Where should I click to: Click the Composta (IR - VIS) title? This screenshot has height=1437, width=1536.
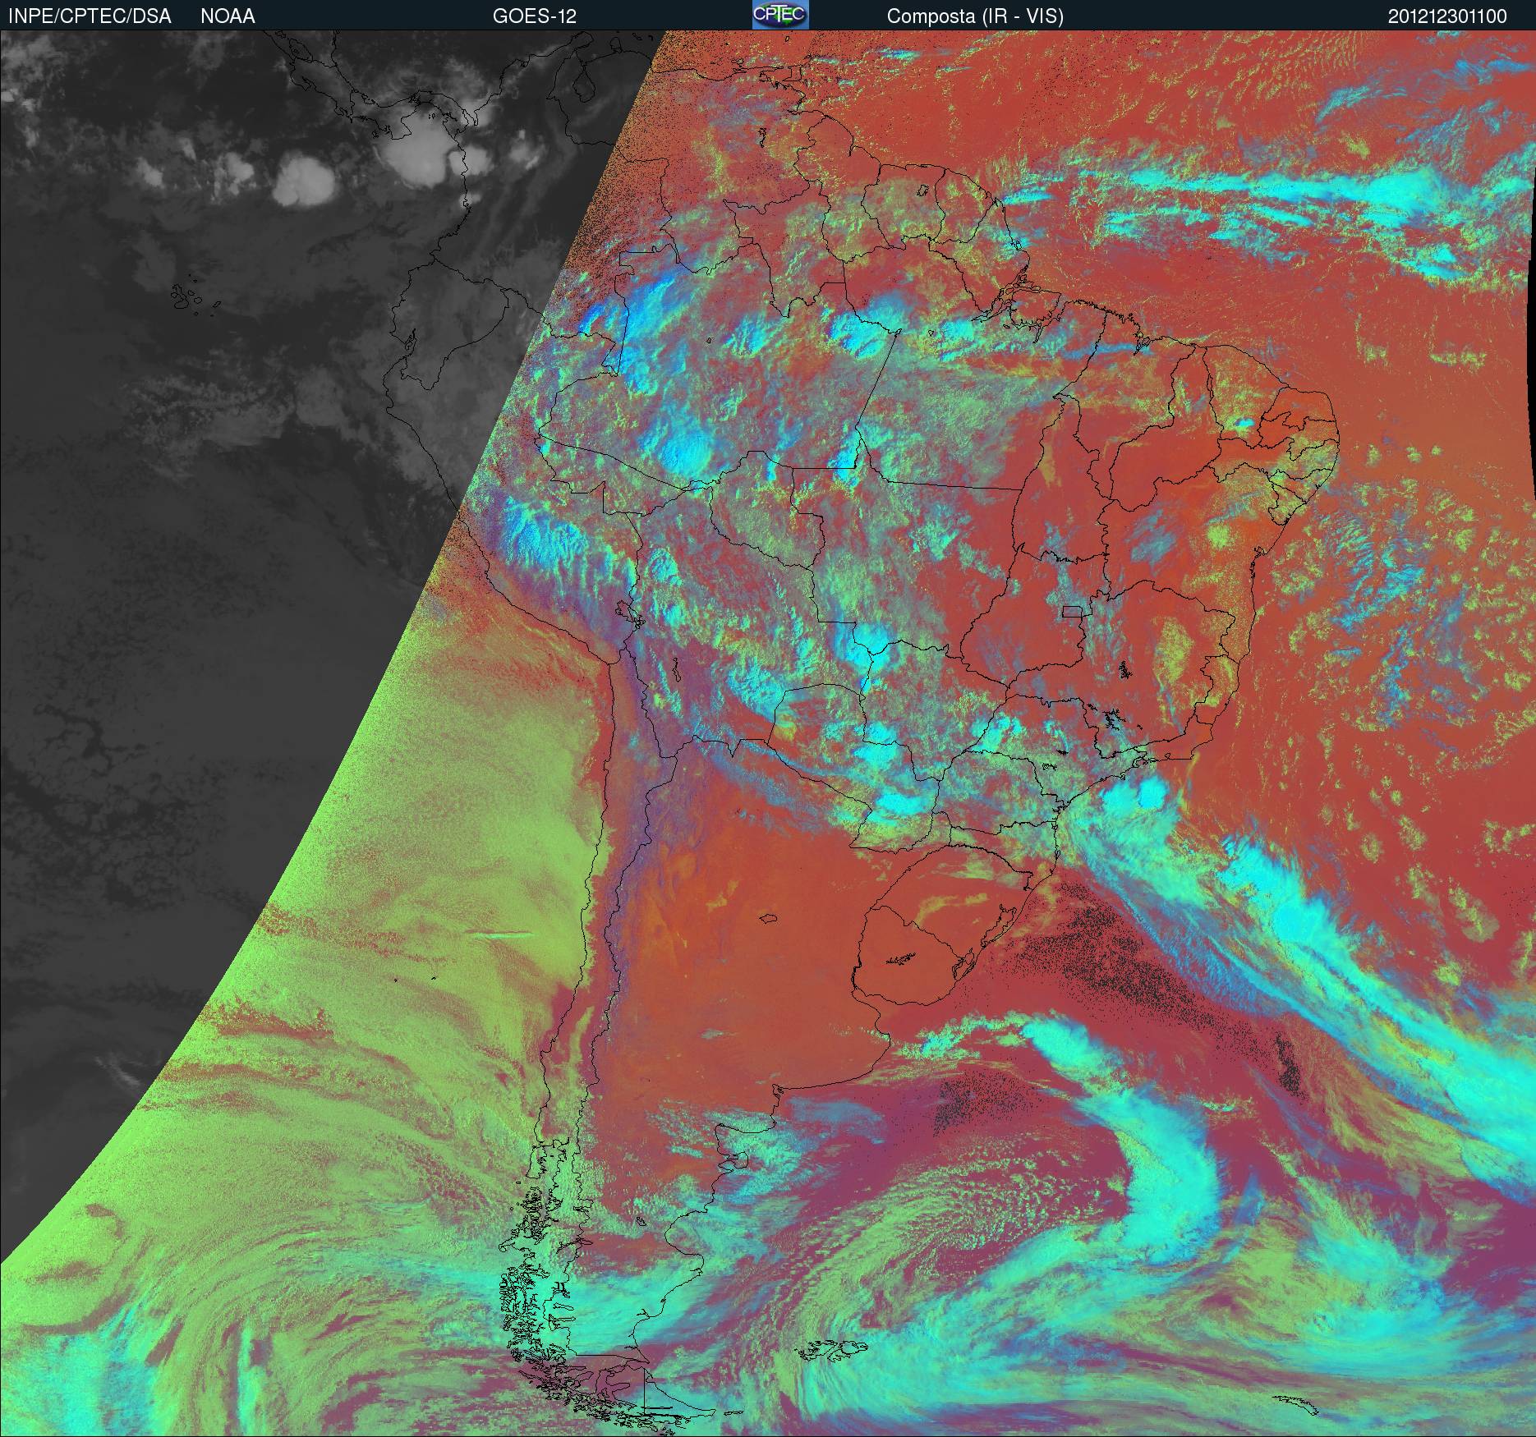click(x=975, y=16)
